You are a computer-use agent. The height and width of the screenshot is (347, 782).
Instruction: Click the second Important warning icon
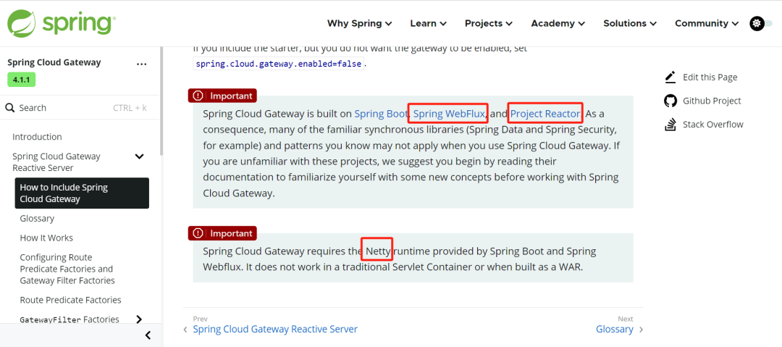coord(198,233)
